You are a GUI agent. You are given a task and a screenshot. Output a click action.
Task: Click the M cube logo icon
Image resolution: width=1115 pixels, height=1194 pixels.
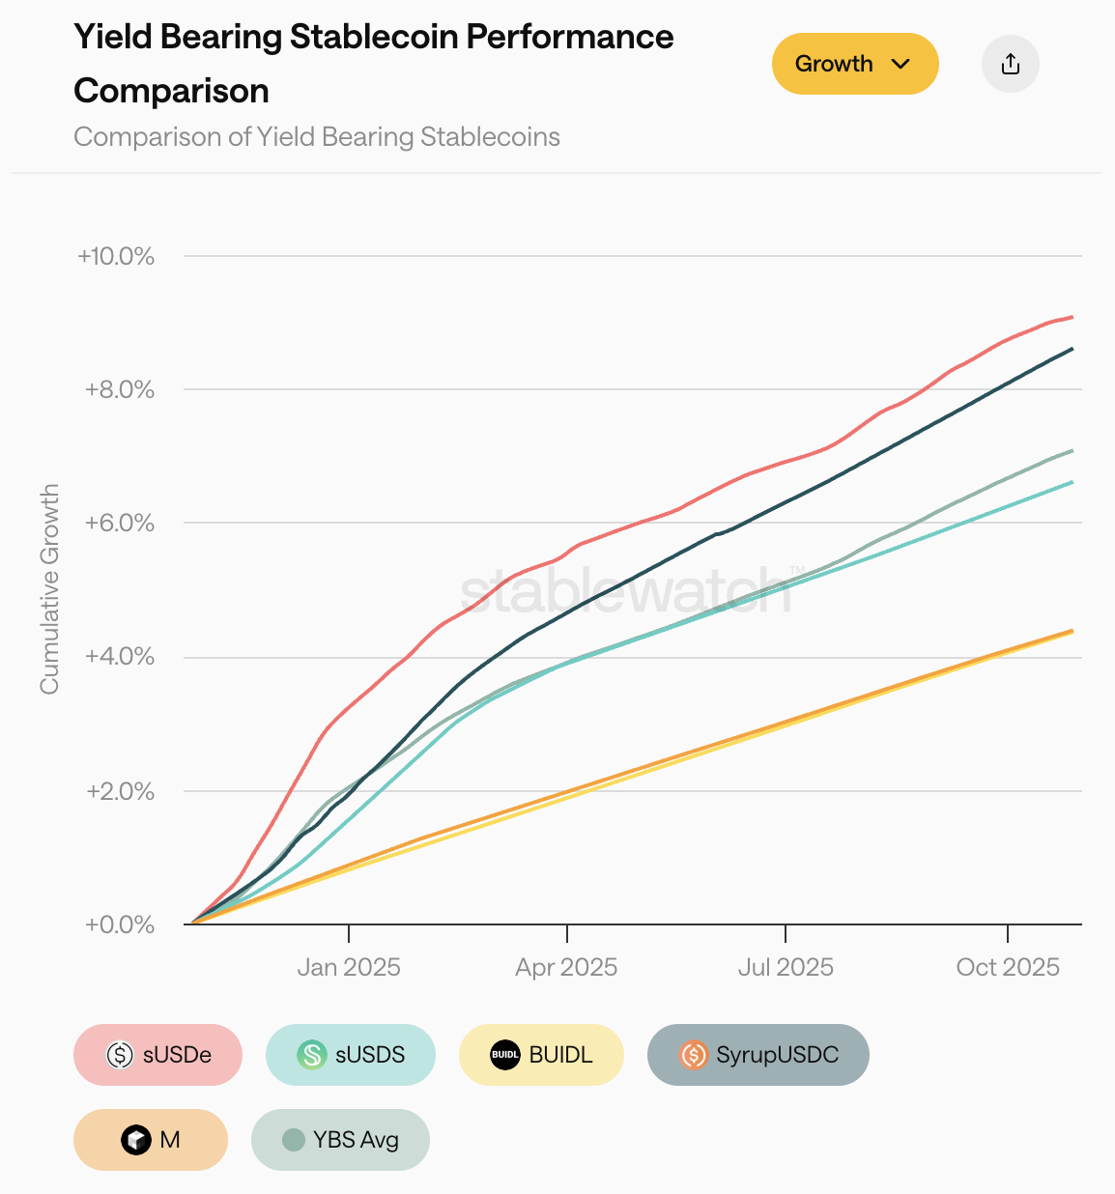(136, 1140)
